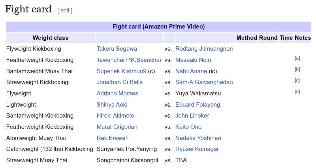Click Nadaka Yoshinari link
This screenshot has width=316, height=168.
198,138
